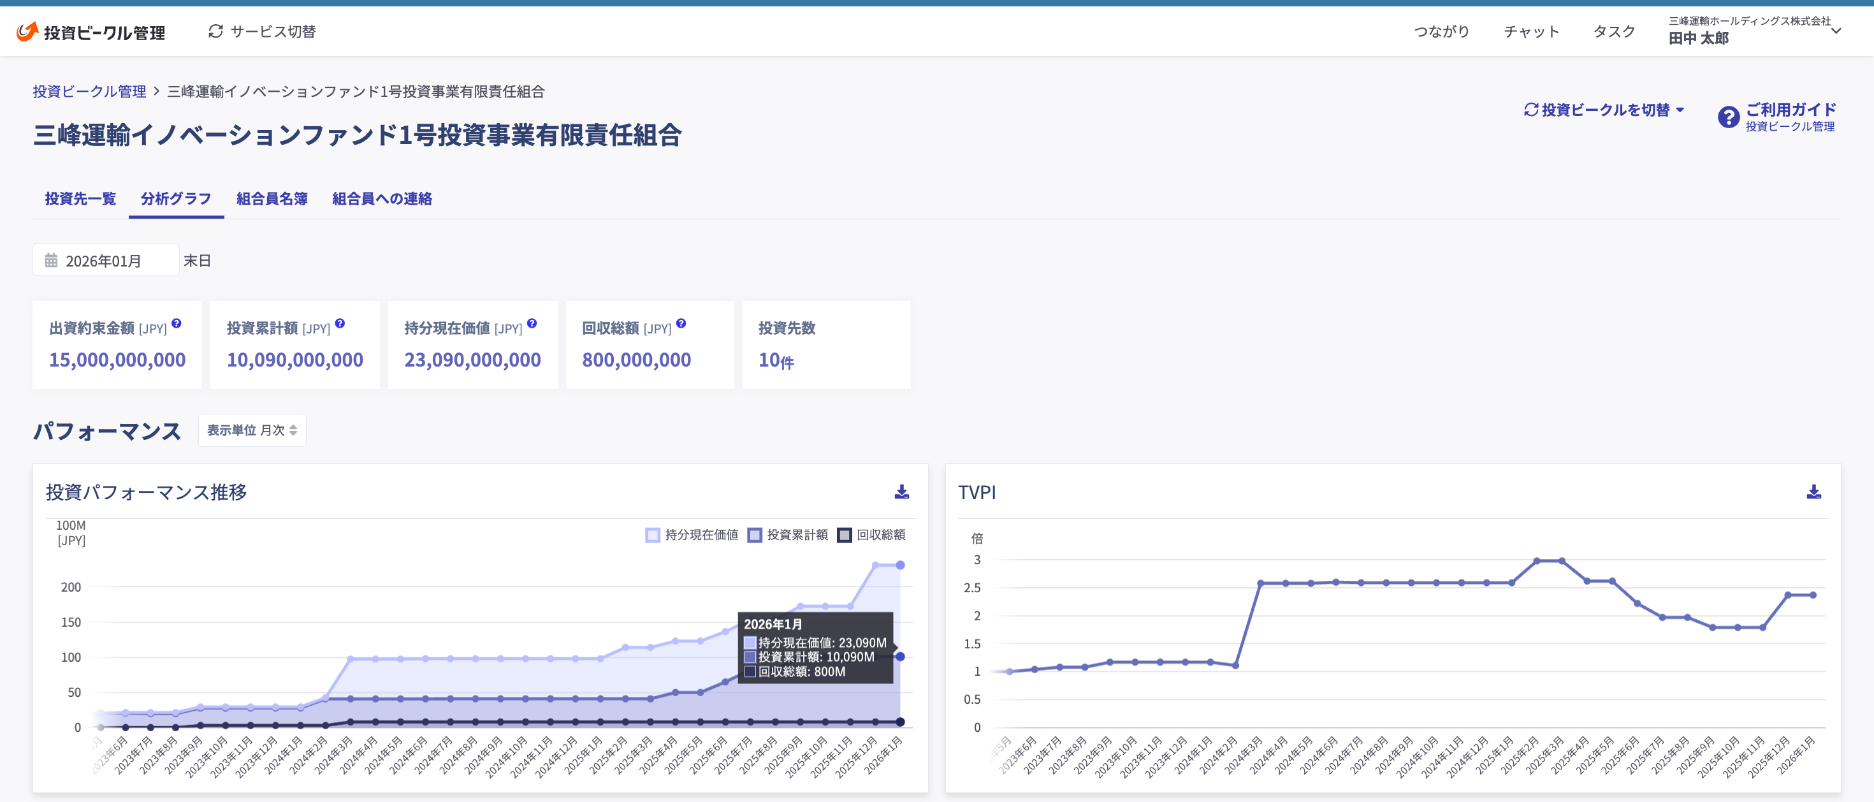This screenshot has width=1874, height=802.
Task: Download the TVPI chart
Action: 1813,492
